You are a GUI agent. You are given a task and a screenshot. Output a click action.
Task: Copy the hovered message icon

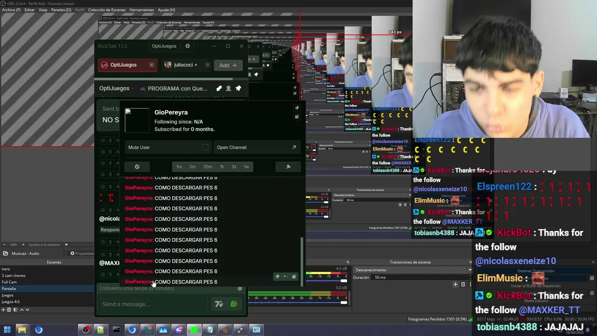(x=294, y=277)
